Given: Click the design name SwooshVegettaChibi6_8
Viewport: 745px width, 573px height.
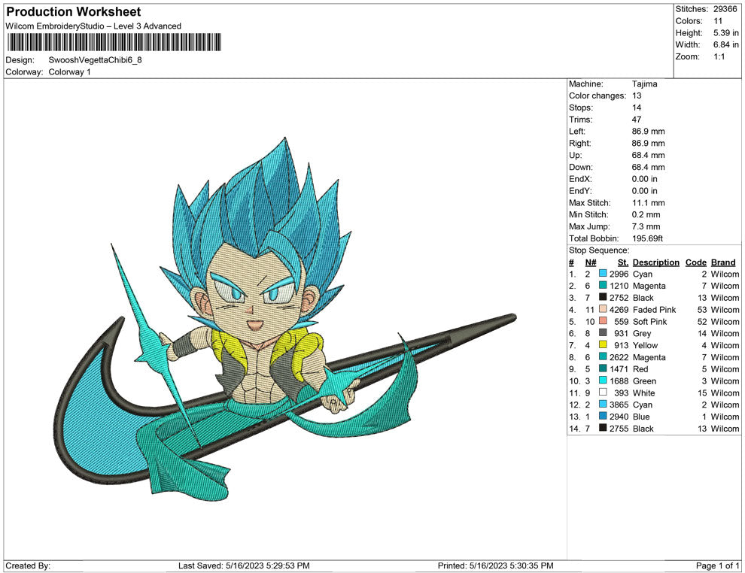Looking at the screenshot, I should coord(95,60).
